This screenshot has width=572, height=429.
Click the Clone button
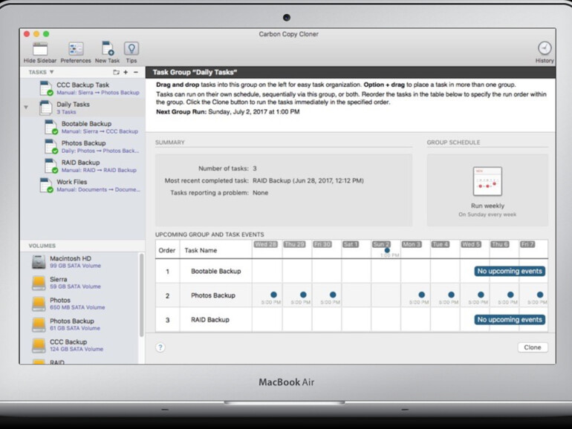click(532, 347)
